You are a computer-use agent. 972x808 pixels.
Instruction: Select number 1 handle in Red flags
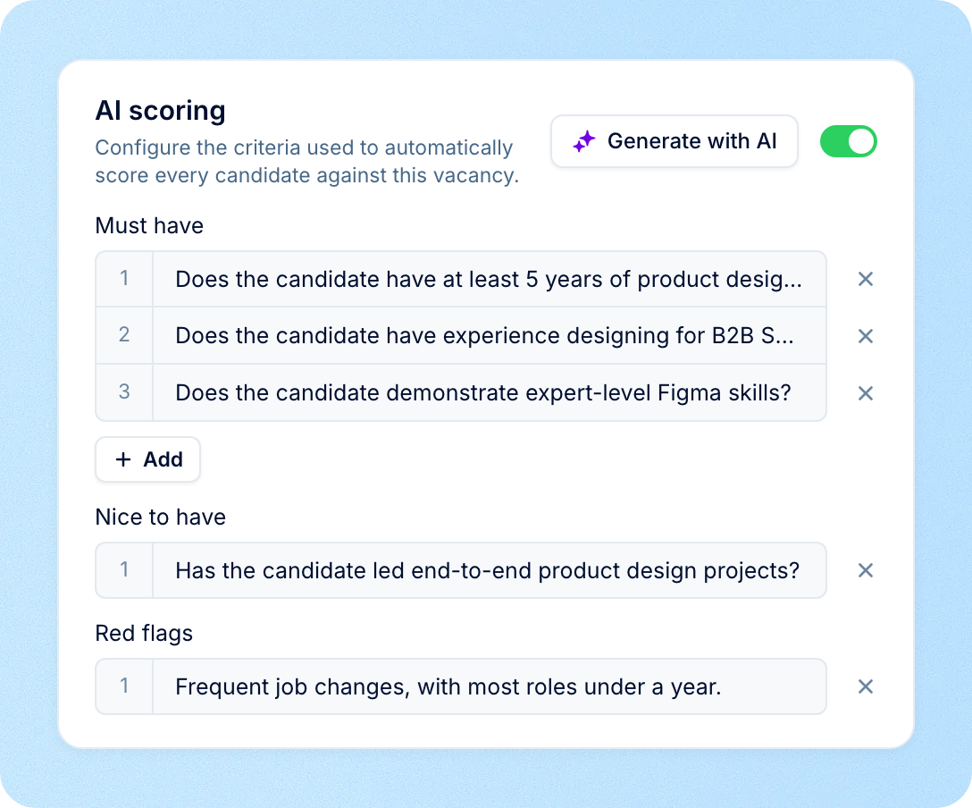pyautogui.click(x=124, y=686)
